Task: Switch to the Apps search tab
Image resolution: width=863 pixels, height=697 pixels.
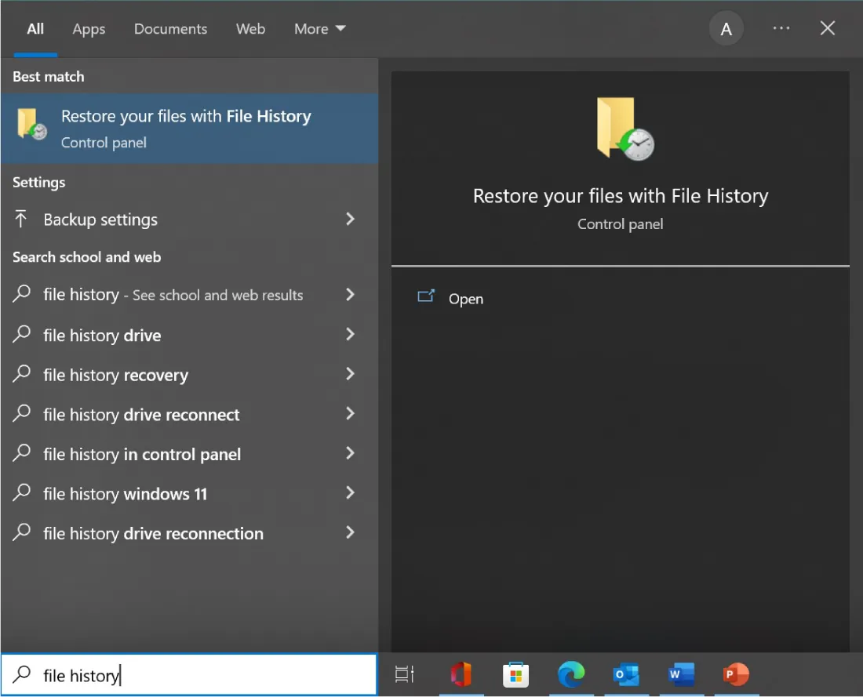Action: coord(89,28)
